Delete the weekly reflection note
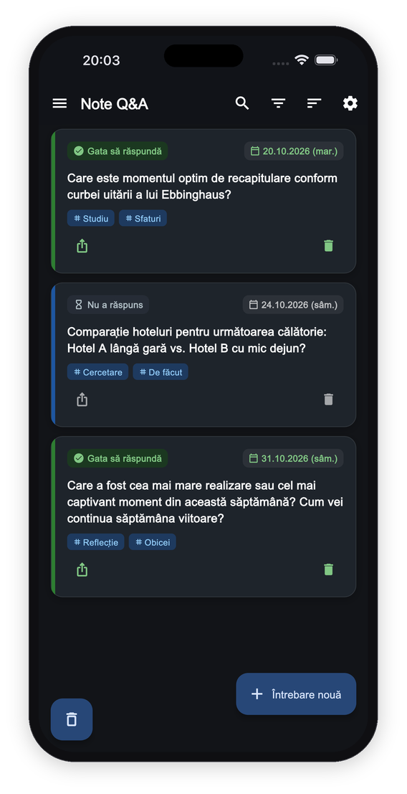 point(329,569)
